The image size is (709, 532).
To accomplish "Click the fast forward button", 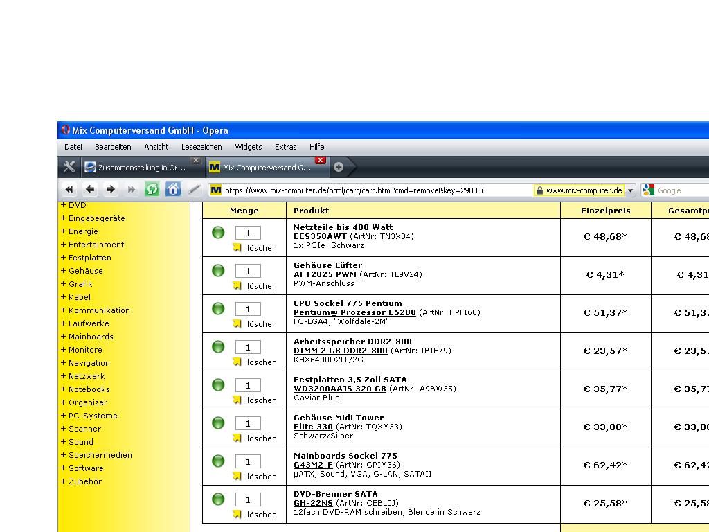I will (131, 190).
